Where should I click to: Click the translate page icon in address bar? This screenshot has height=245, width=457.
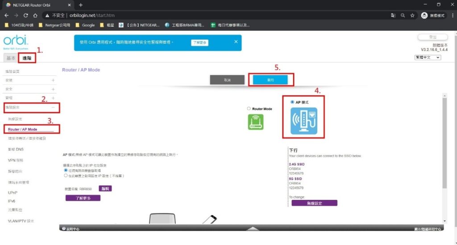point(393,15)
